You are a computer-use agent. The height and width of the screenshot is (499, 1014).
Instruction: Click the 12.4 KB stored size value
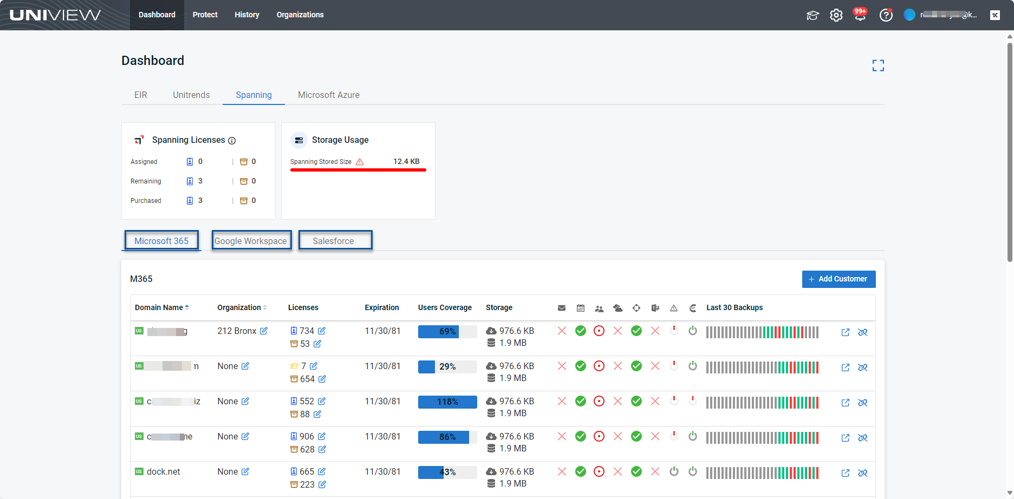click(406, 161)
